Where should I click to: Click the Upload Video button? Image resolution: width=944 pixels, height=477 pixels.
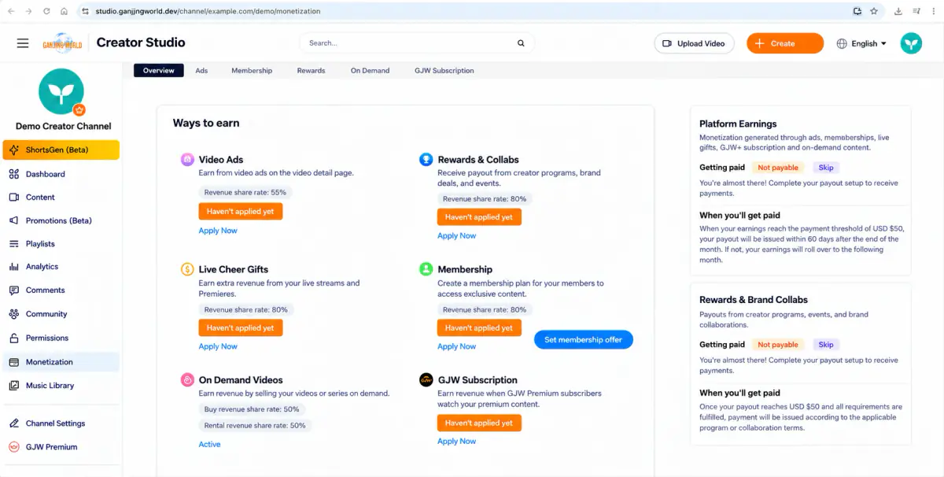[694, 43]
